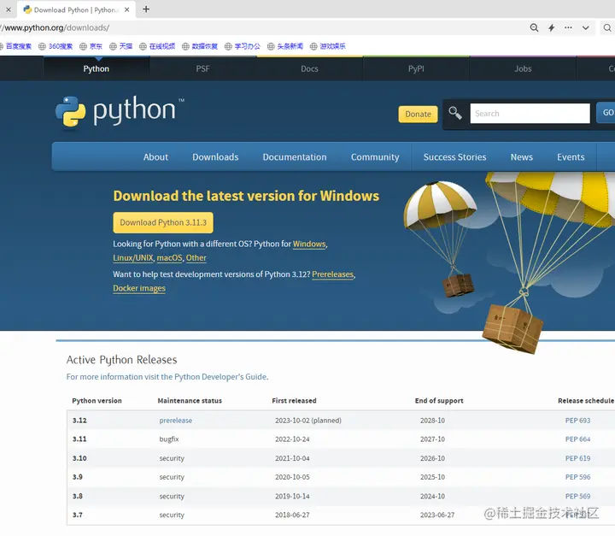Click the python logo
The image size is (615, 536).
(x=120, y=111)
